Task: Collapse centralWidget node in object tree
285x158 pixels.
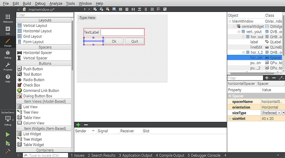Action: tap(234, 27)
